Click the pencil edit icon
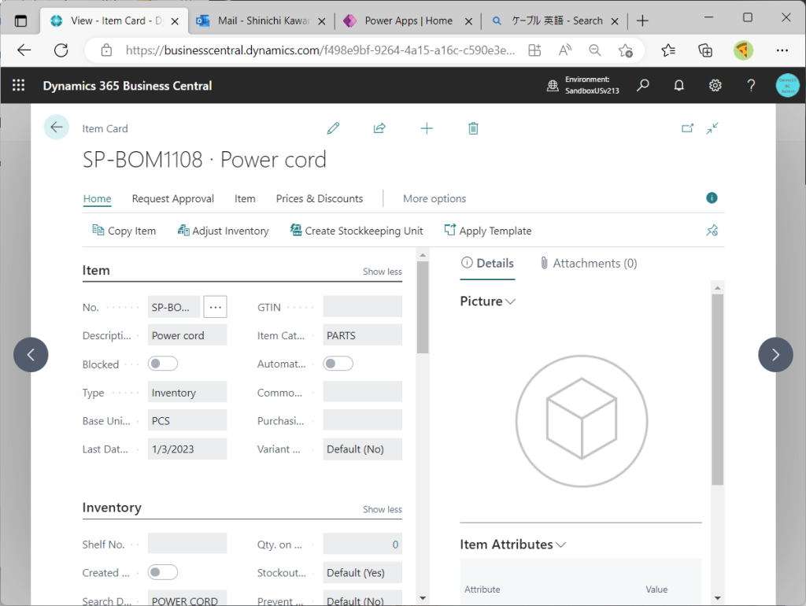Screen dimensions: 806x606 [x=333, y=128]
